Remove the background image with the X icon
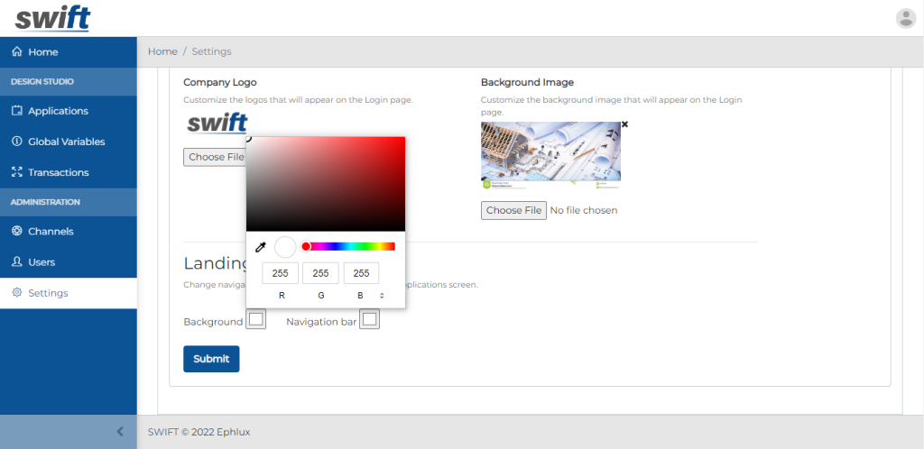This screenshot has height=449, width=924. 624,124
